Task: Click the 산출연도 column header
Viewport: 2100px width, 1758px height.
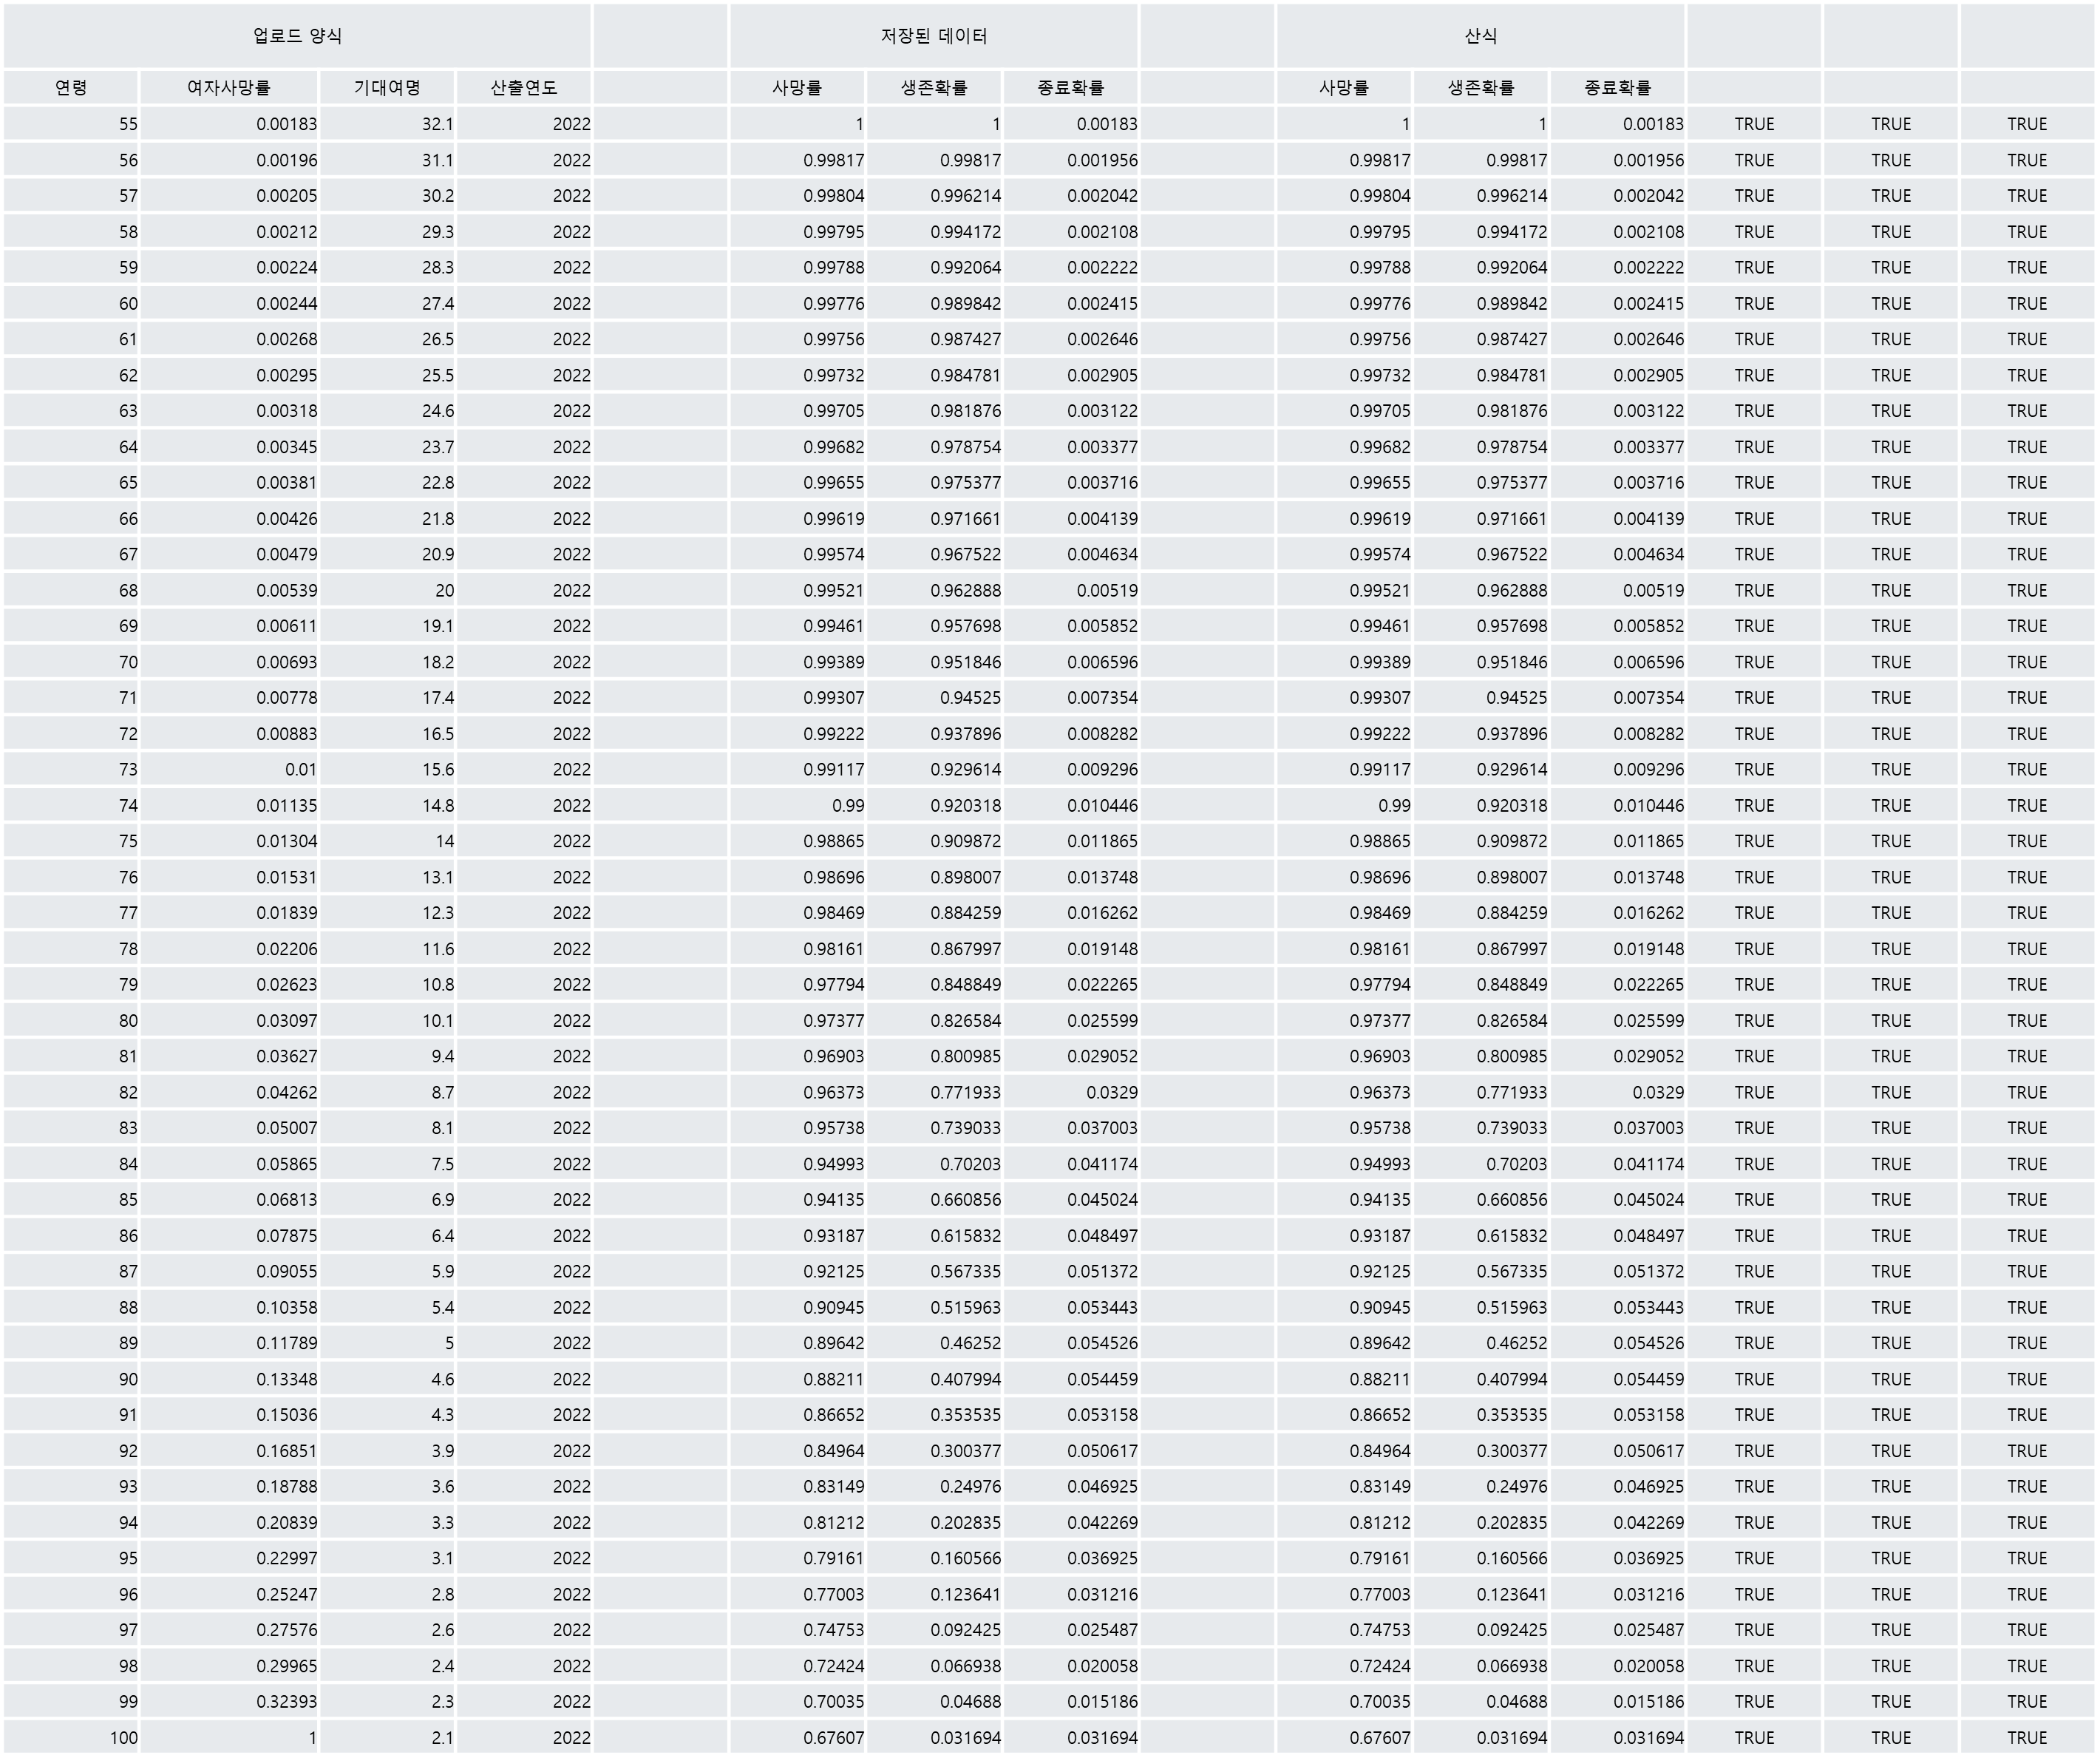Action: [x=524, y=88]
